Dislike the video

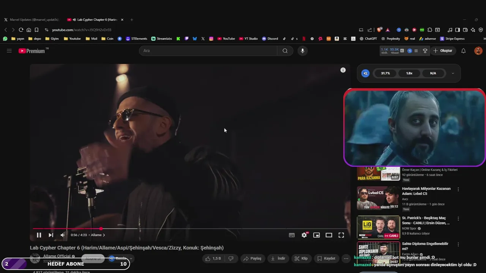[x=230, y=259]
